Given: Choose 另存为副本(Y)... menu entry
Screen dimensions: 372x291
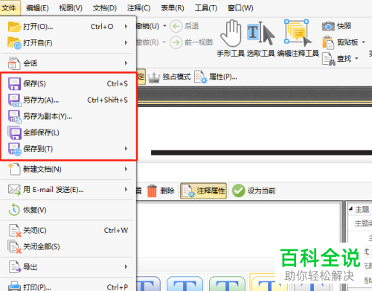Looking at the screenshot, I should pos(68,116).
